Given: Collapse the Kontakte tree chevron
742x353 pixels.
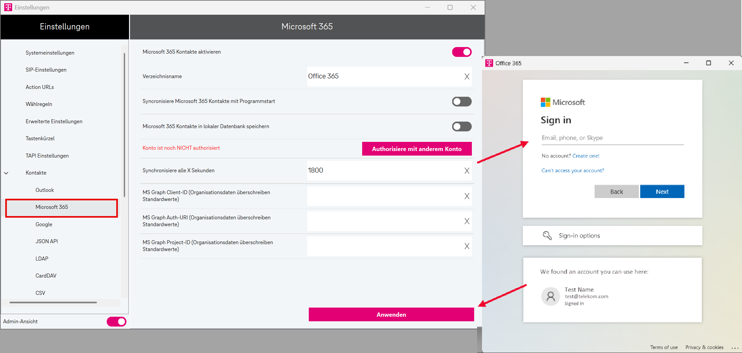Looking at the screenshot, I should [x=6, y=173].
